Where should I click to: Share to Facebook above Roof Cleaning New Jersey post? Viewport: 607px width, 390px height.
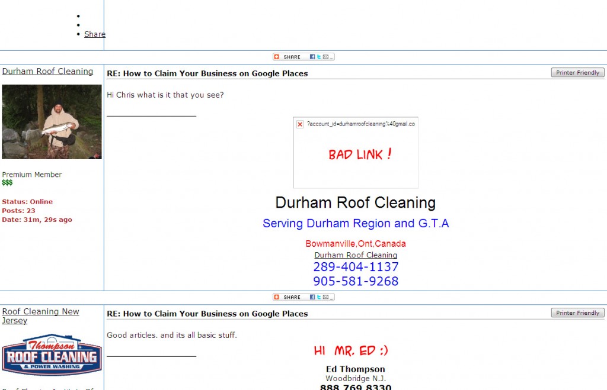coord(312,297)
